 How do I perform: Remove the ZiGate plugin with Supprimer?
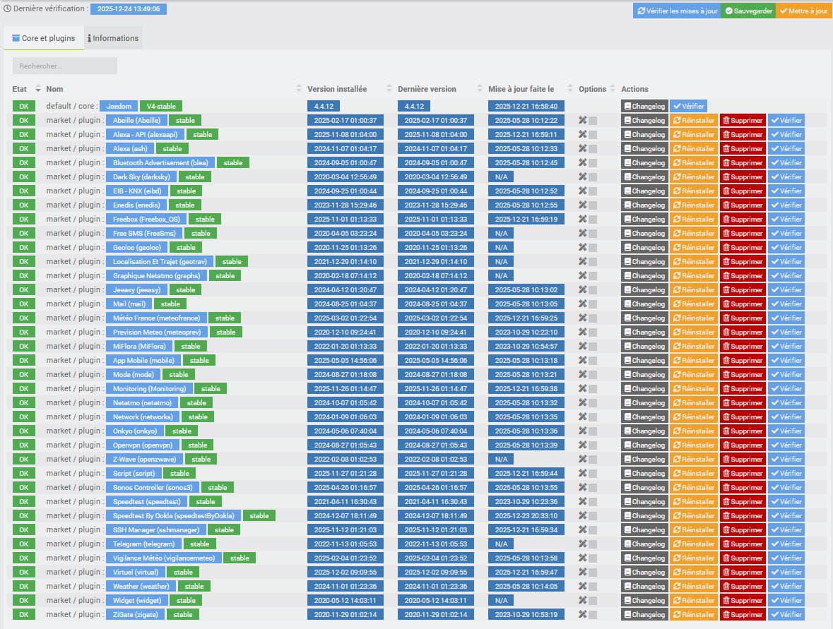click(743, 615)
